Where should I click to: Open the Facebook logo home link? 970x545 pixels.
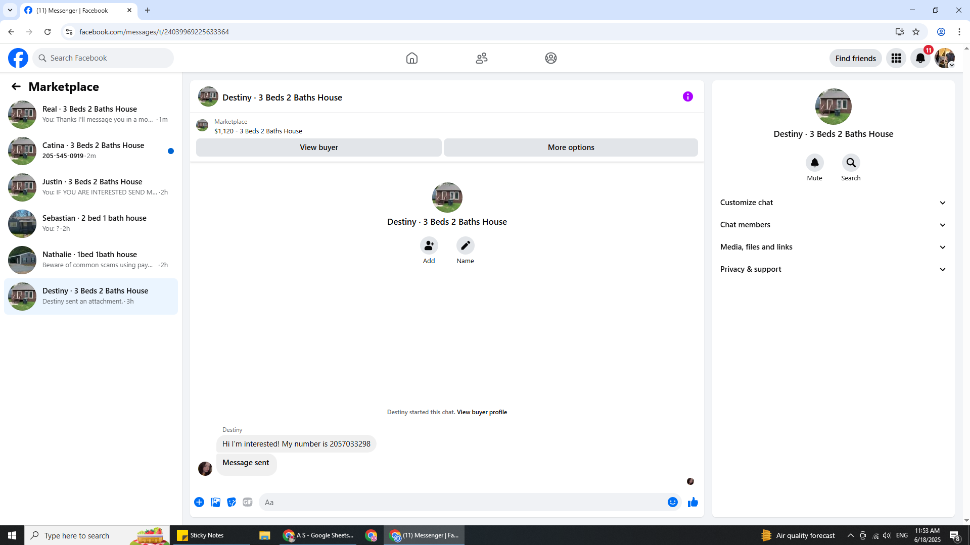coord(18,58)
